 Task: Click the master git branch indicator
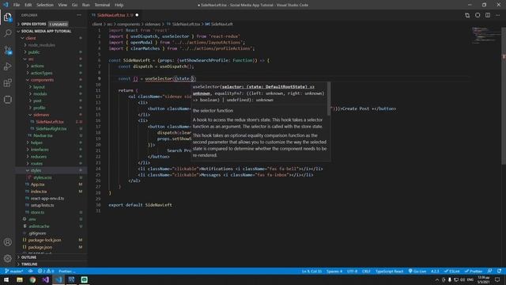click(14, 271)
